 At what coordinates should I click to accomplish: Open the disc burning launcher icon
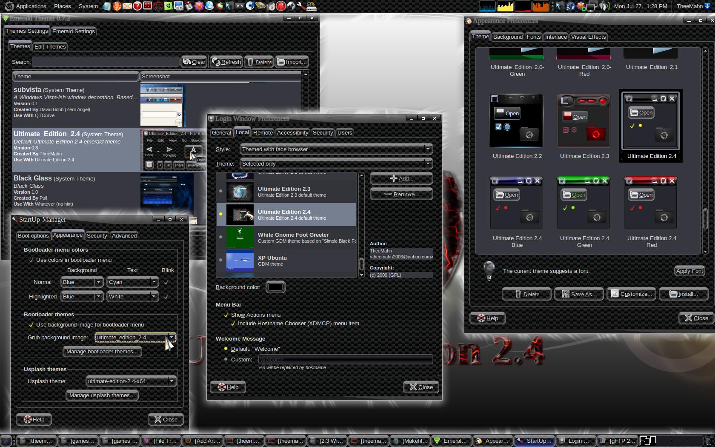(250, 6)
